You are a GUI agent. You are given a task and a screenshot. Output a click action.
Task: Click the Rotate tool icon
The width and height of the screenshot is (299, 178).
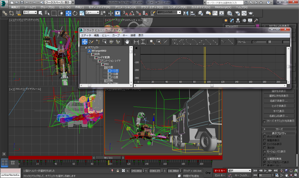[x=75, y=13]
